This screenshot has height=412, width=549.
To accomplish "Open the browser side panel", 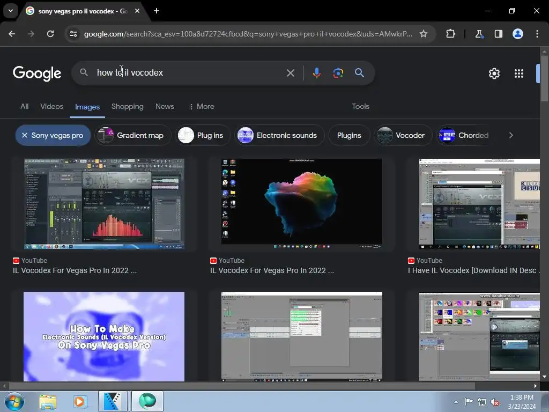I will 498,34.
